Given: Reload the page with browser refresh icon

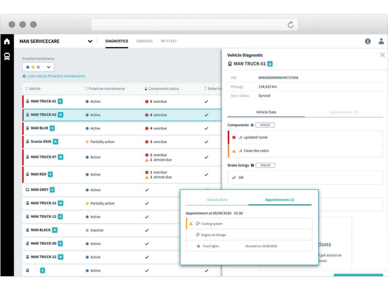Looking at the screenshot, I should [x=290, y=25].
